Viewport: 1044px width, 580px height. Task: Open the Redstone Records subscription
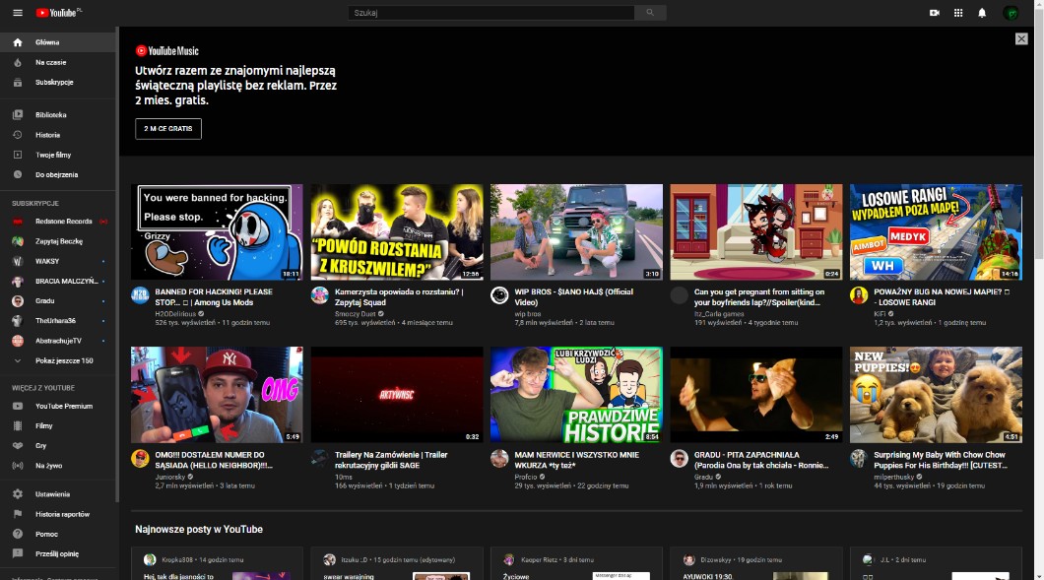click(63, 222)
